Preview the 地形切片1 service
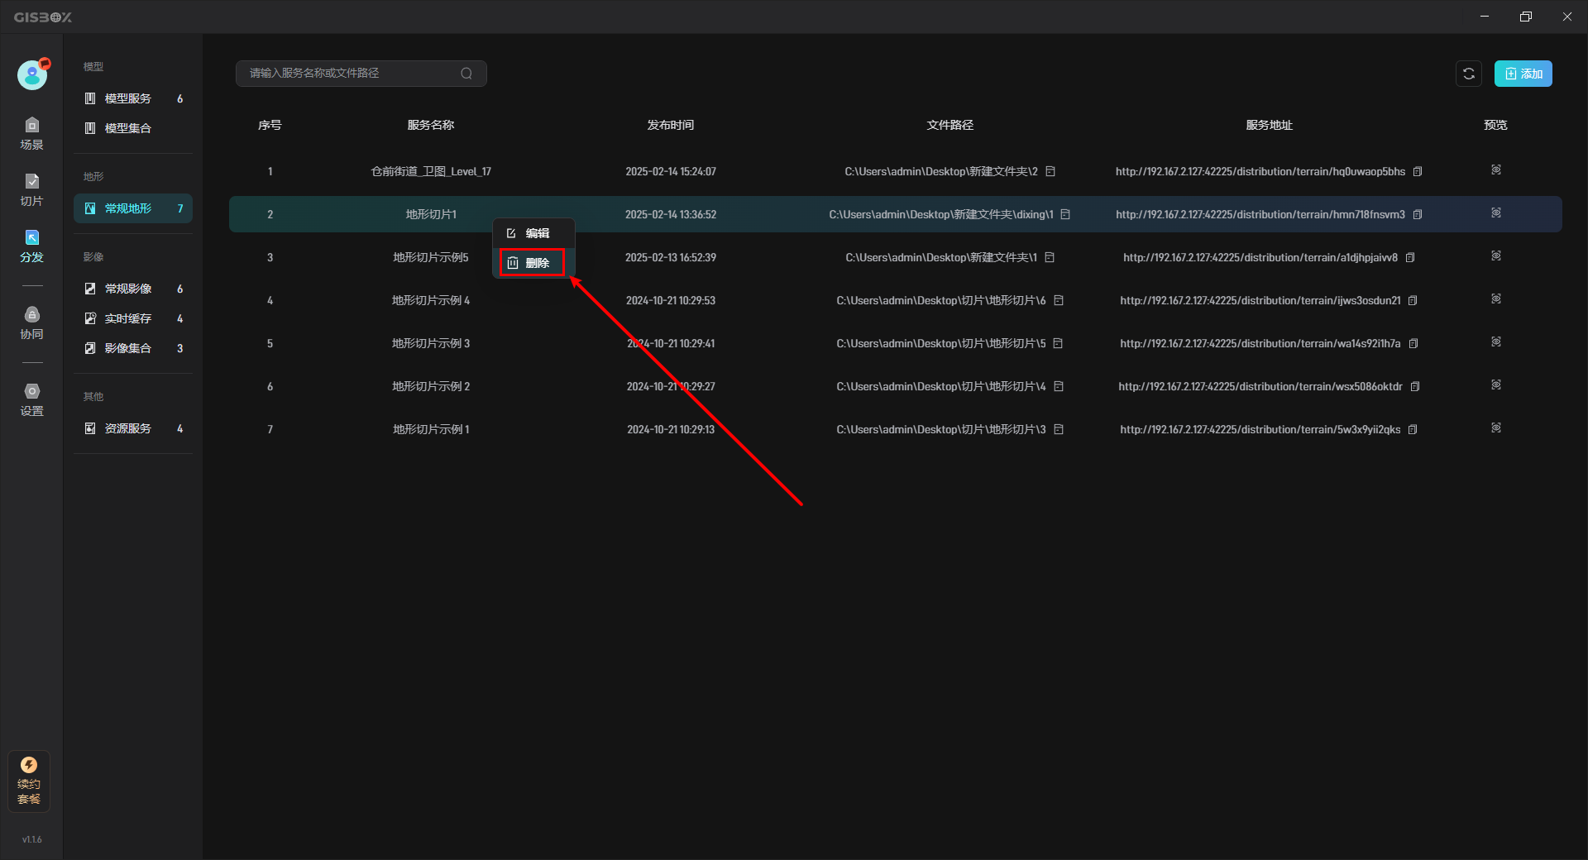1588x860 pixels. coord(1496,213)
